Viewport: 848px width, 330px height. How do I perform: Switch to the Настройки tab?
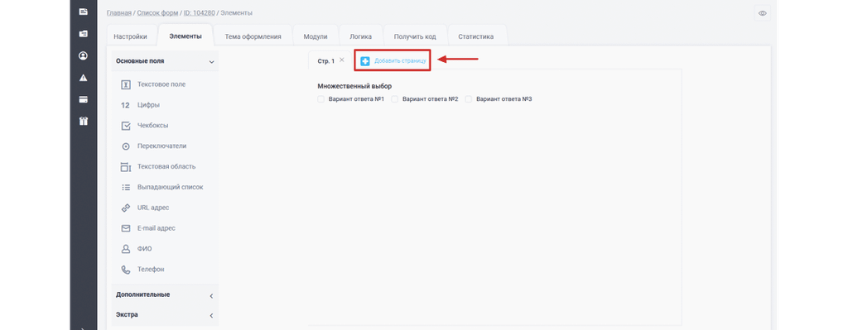click(x=130, y=36)
